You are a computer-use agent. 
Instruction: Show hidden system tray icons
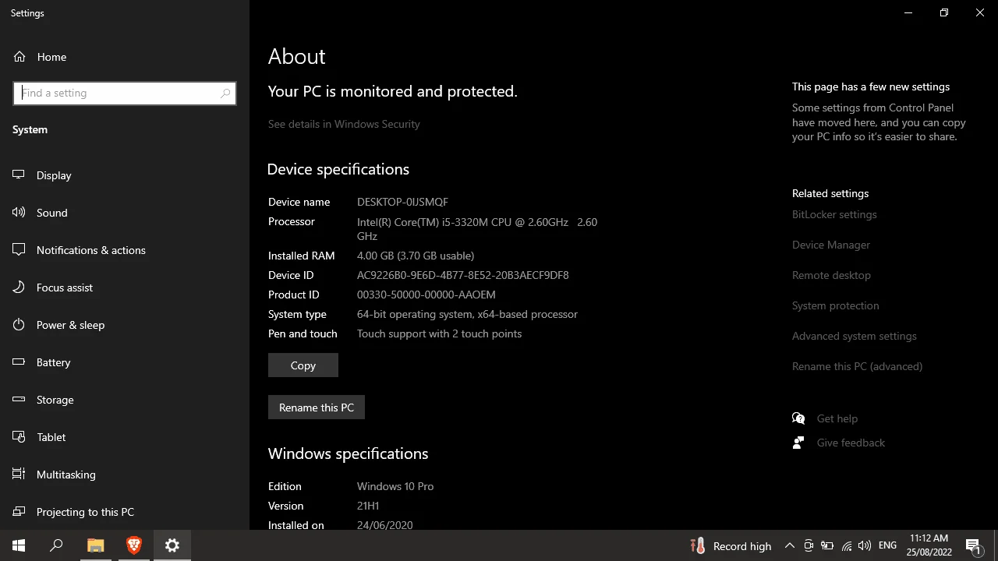[x=790, y=546]
